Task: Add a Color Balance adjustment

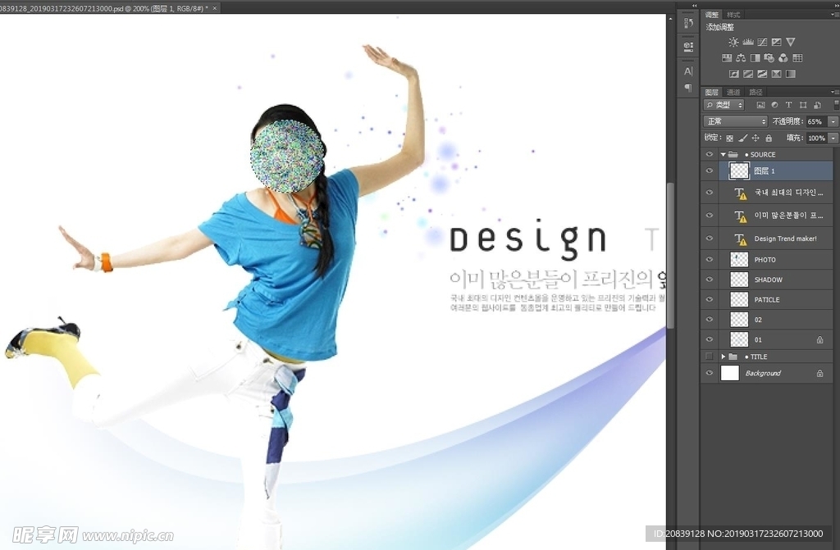Action: 741,58
